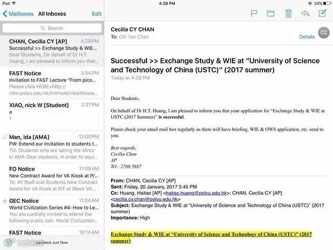Viewport: 333px width, 250px height.
Task: Go back to Mailboxes
Action: (18, 14)
